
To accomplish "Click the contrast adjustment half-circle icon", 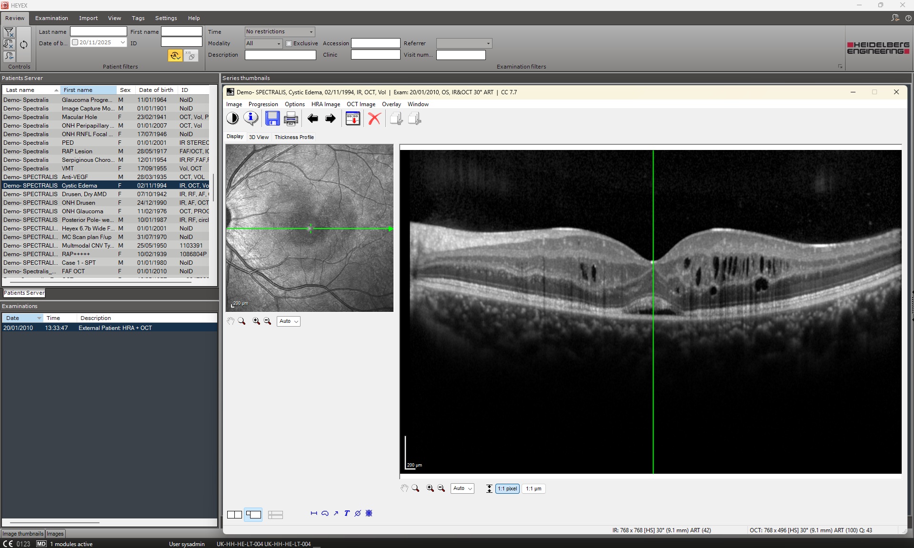I will (x=232, y=118).
